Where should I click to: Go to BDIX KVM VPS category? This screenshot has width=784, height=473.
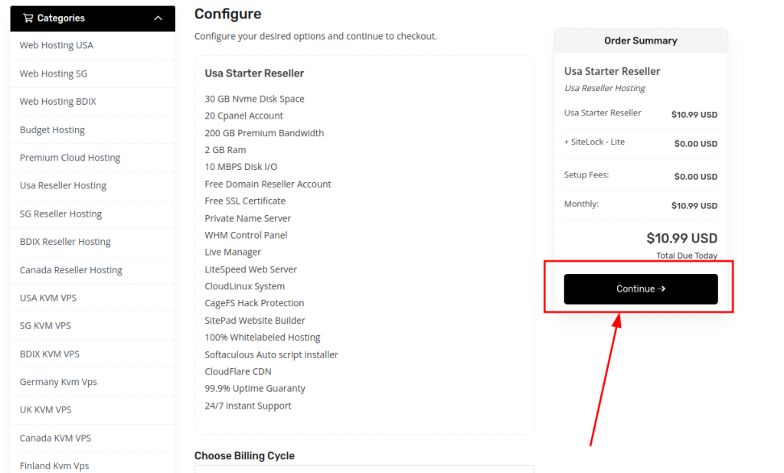[50, 354]
